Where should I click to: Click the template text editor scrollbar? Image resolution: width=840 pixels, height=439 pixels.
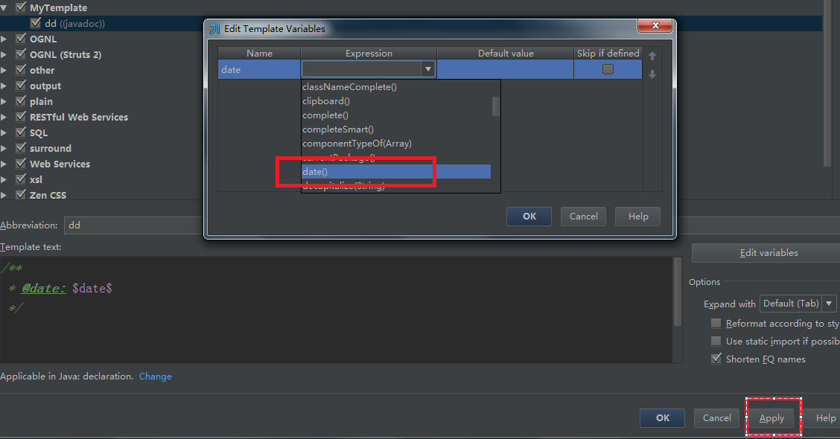[677, 292]
